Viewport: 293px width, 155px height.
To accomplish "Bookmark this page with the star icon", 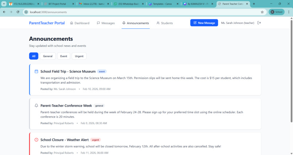I will coord(262,12).
